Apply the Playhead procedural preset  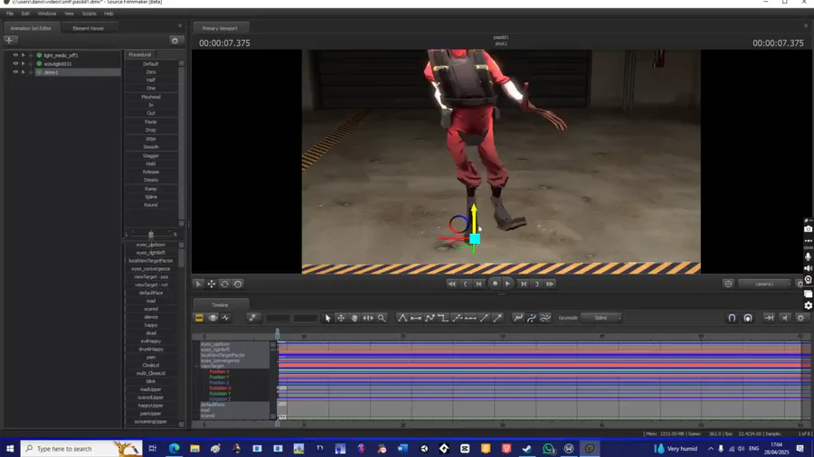tap(150, 97)
